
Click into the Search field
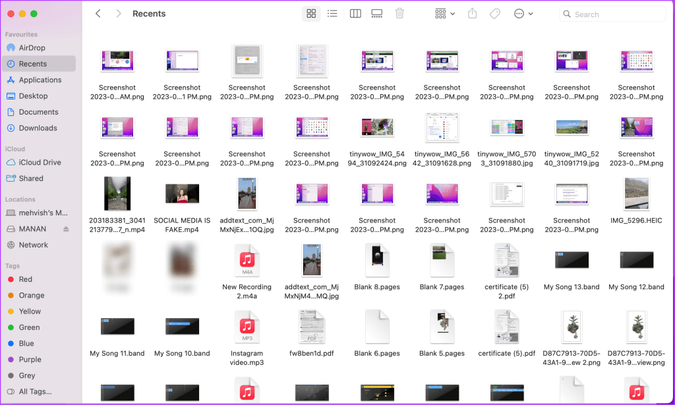point(612,14)
